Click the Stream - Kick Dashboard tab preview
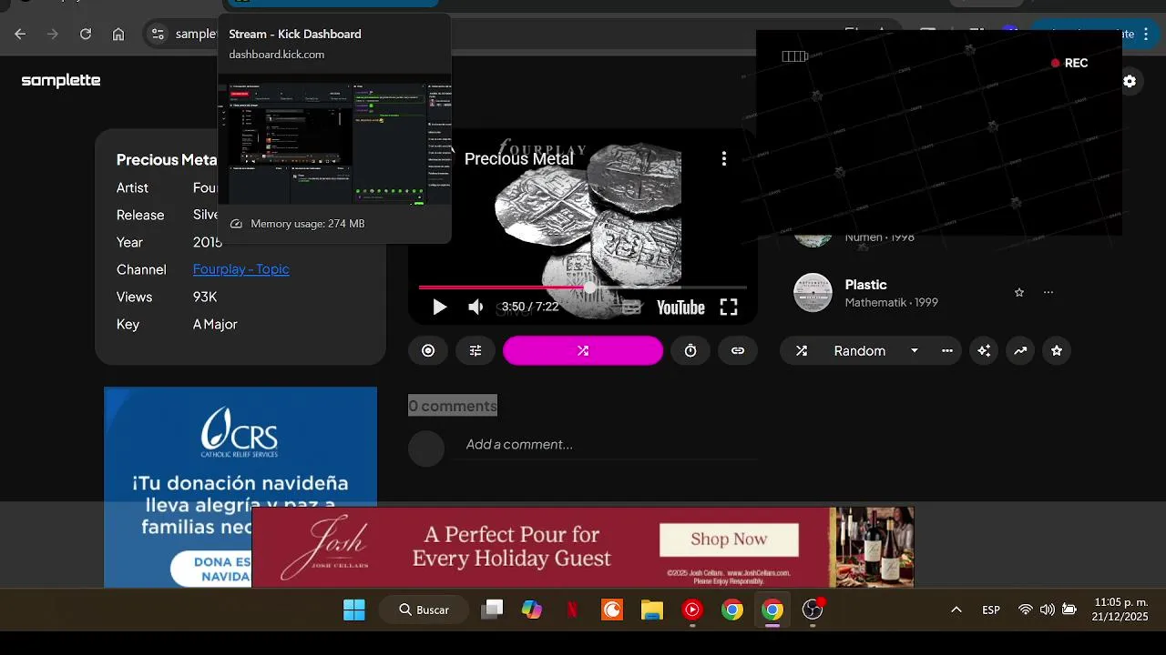The image size is (1166, 655). click(334, 128)
